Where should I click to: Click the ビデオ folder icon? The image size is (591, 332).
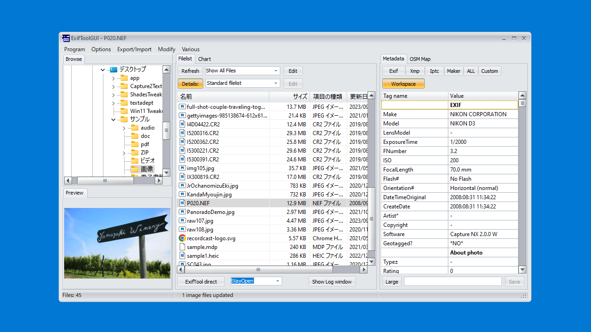click(134, 161)
